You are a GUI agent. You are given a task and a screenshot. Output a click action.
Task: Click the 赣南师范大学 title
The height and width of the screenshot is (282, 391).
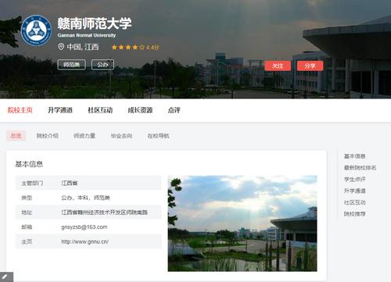pyautogui.click(x=95, y=23)
